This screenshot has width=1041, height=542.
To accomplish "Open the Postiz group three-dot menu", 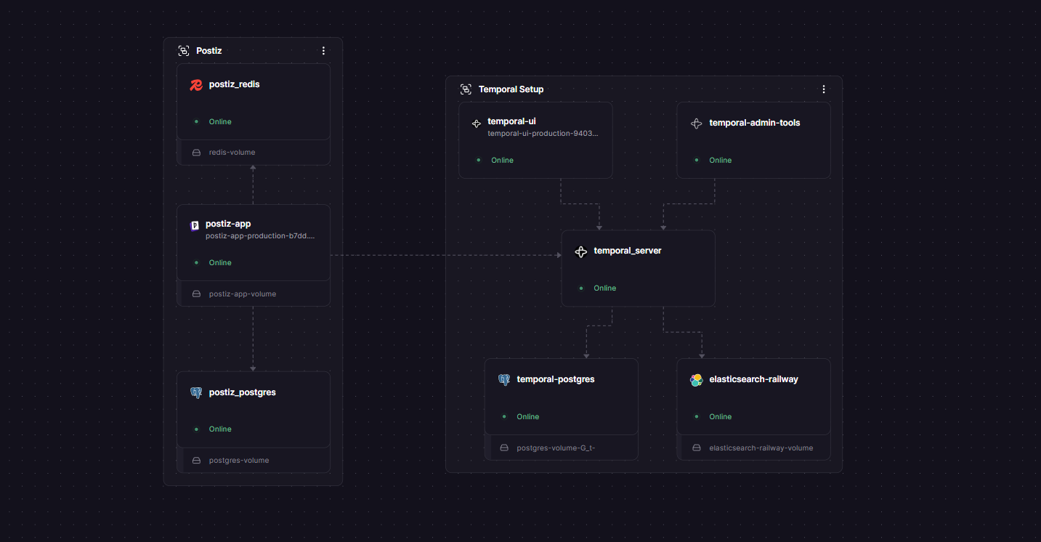I will [x=323, y=51].
